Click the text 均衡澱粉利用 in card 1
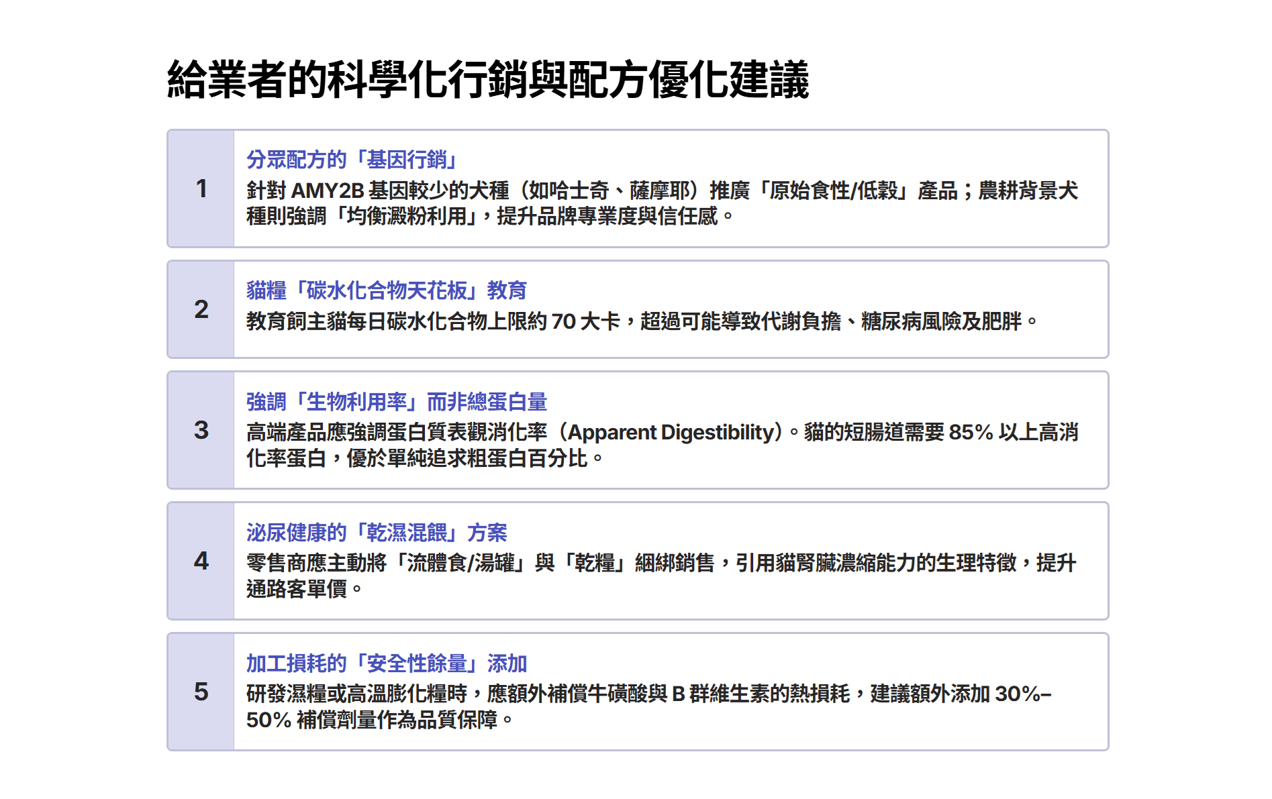Screen dimensions: 1272x799 (407, 216)
